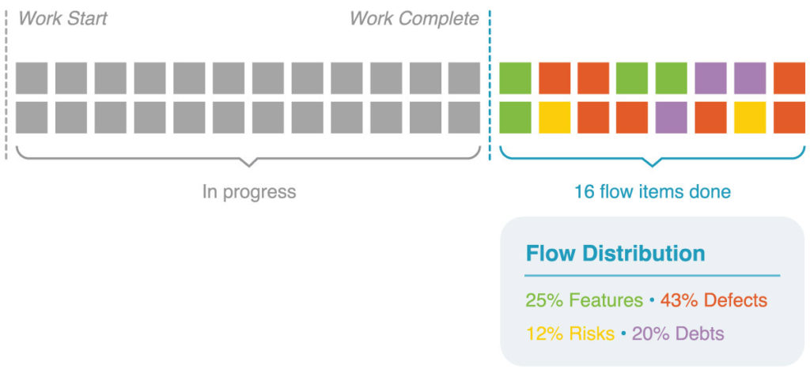Click the first green square in the top done row
The height and width of the screenshot is (373, 810).
(515, 78)
